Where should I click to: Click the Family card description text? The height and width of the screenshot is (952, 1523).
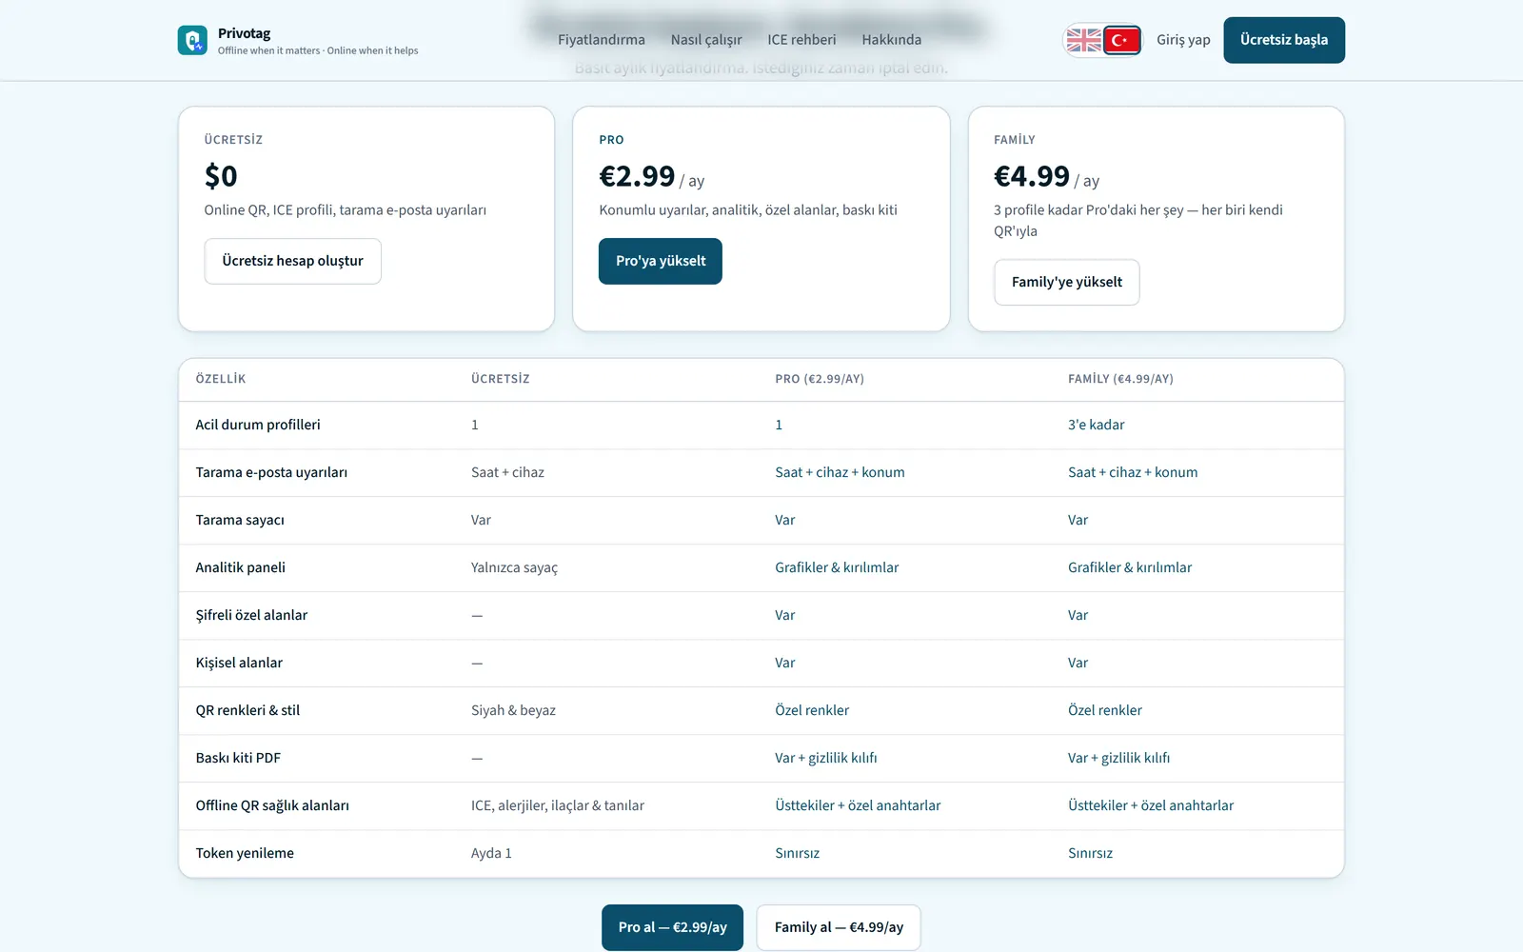tap(1138, 221)
